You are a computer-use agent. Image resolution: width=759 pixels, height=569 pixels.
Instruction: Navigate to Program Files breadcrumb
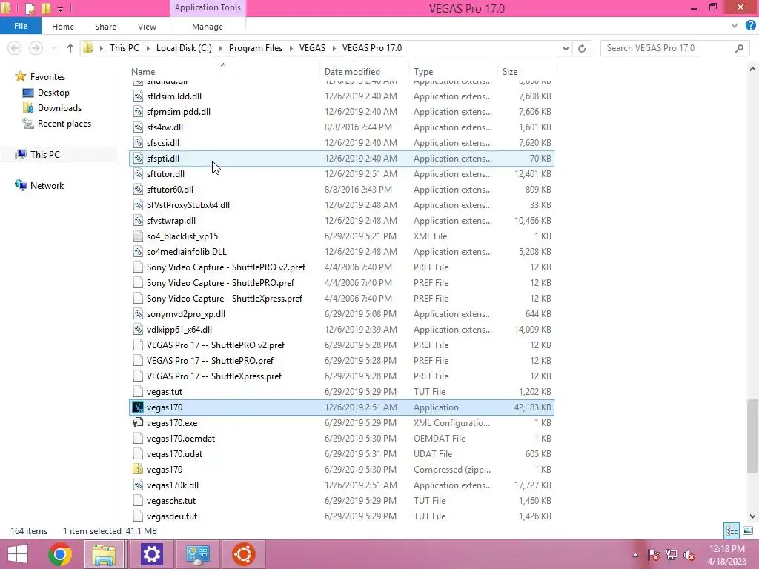[255, 48]
